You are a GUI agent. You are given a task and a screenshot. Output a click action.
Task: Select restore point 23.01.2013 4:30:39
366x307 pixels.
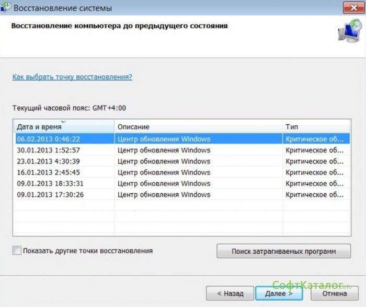click(182, 161)
